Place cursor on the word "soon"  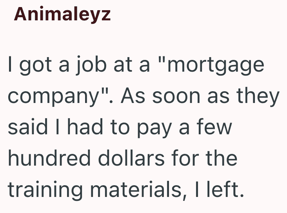[176, 97]
